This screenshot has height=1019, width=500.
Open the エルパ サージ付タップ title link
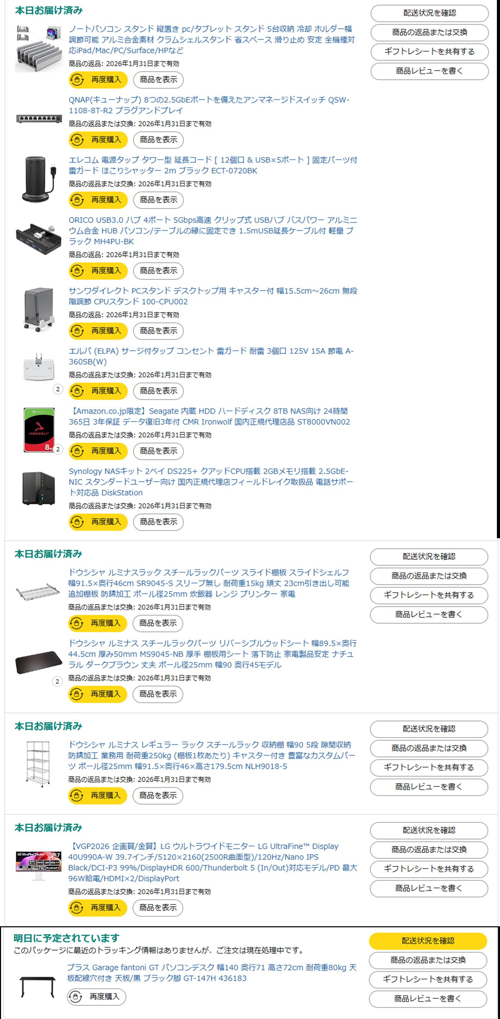click(x=211, y=356)
